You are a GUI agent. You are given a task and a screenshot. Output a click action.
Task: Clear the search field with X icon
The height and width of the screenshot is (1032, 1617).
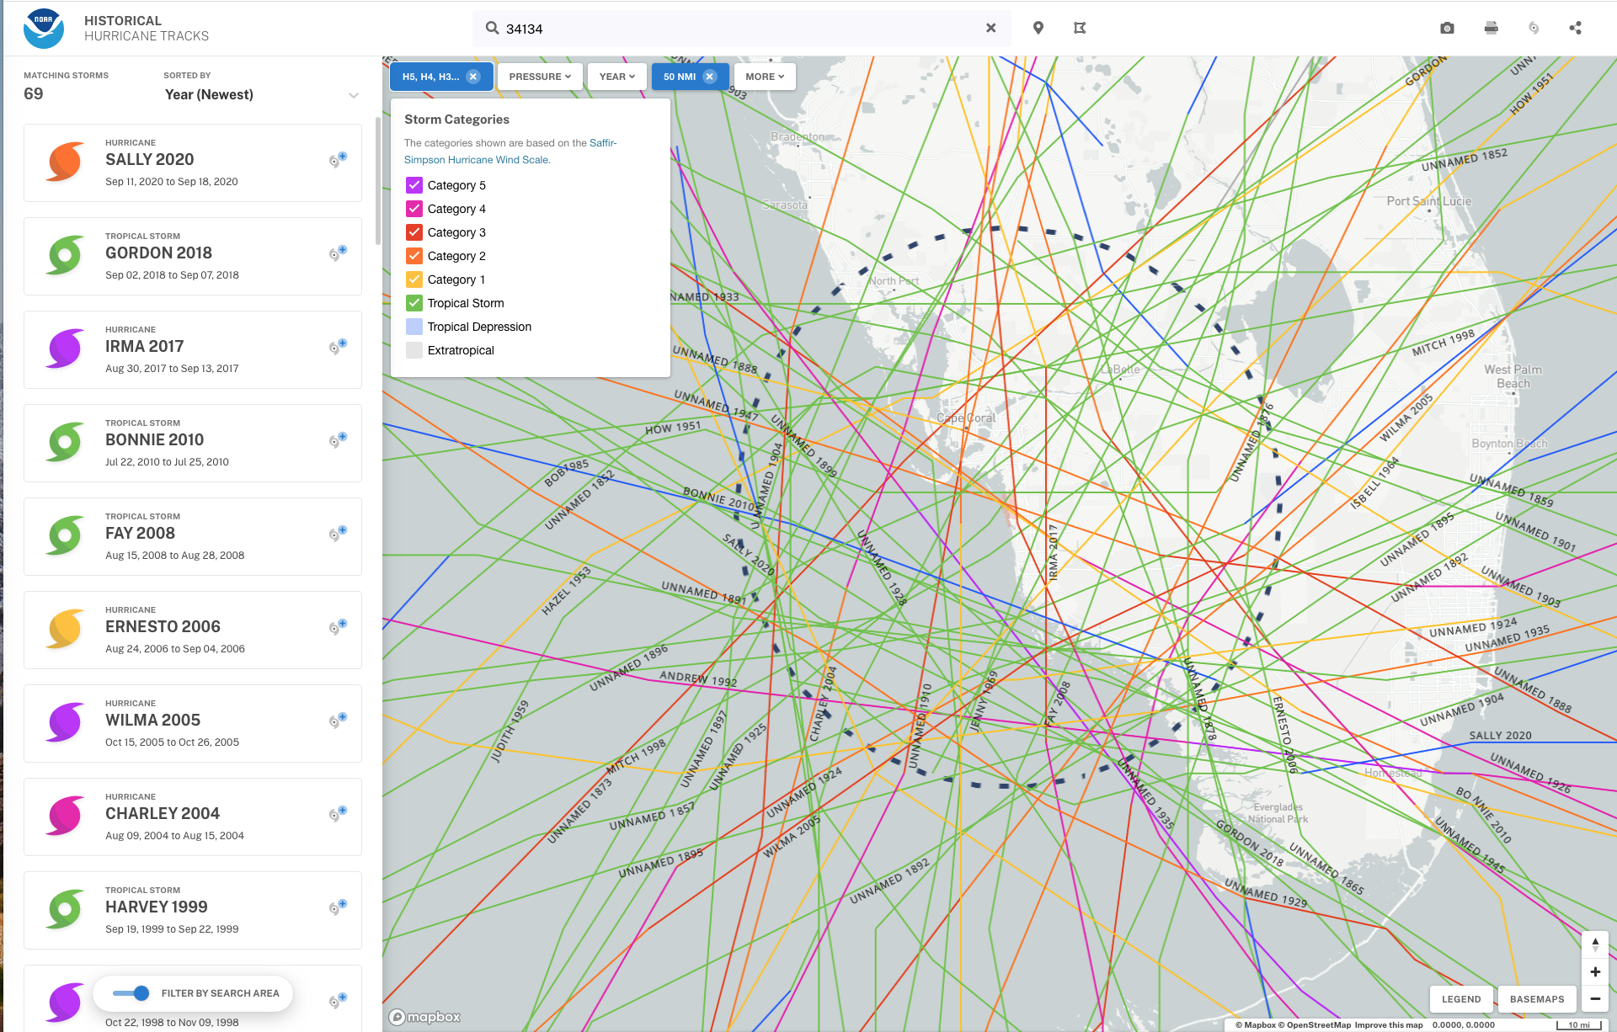tap(991, 28)
